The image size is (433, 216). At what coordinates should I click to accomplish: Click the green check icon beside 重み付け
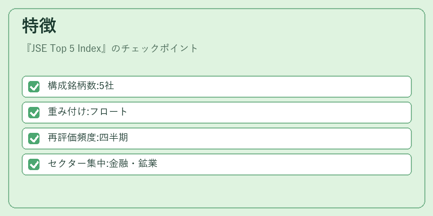coord(34,112)
